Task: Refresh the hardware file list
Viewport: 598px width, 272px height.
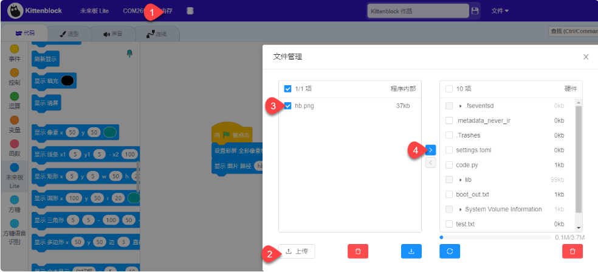Action: pos(450,251)
